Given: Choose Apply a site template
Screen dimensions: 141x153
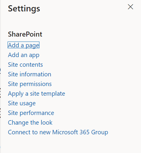Looking at the screenshot, I should (x=36, y=94).
